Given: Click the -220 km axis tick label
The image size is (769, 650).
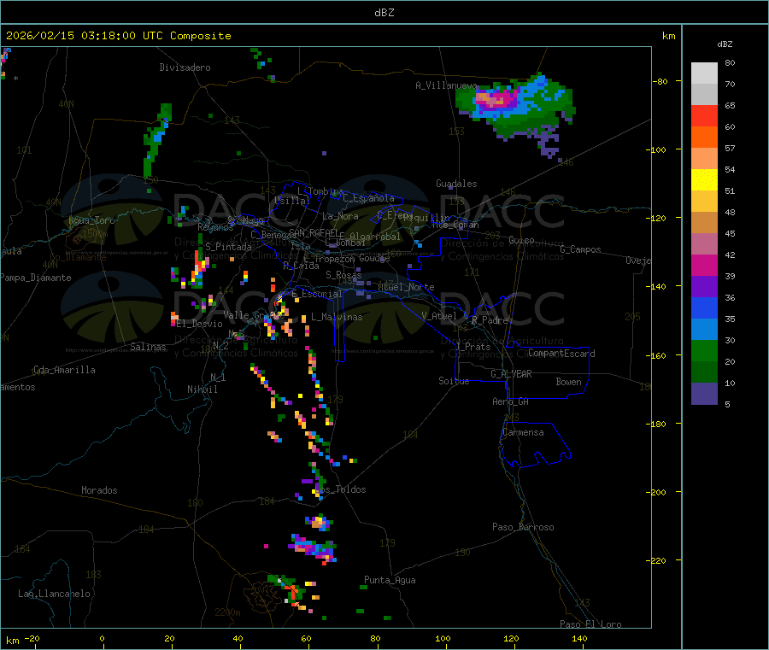Looking at the screenshot, I should 658,561.
